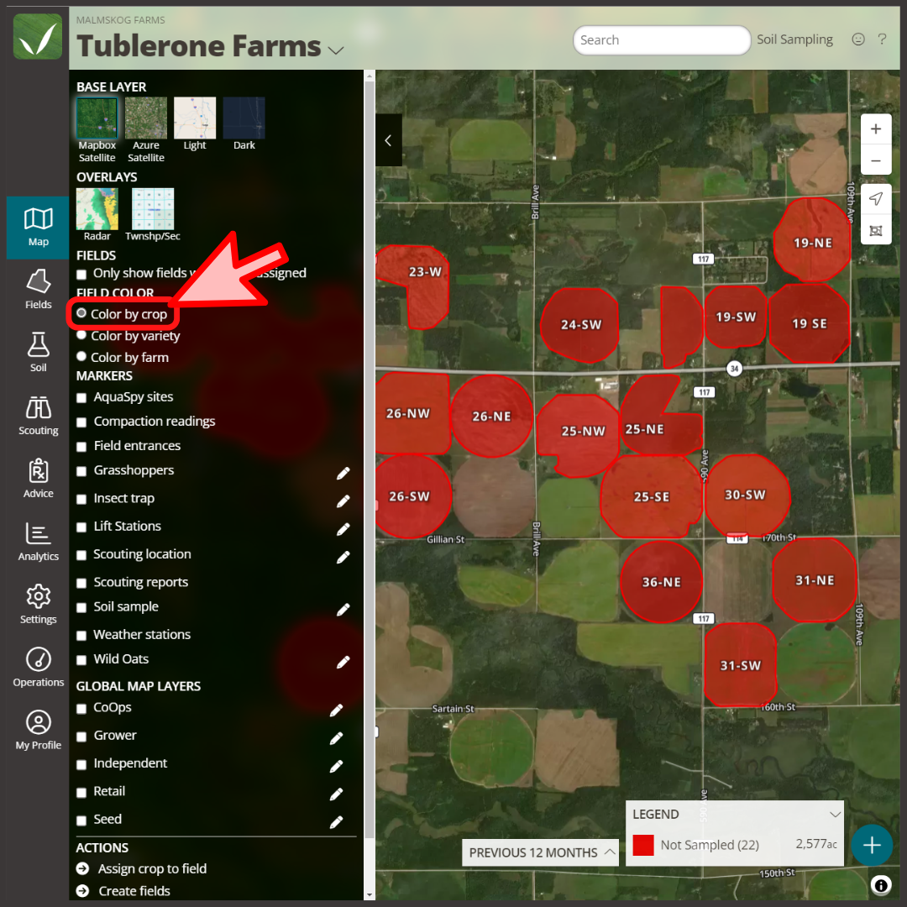Enable Field entrances markers
The height and width of the screenshot is (907, 907).
[x=81, y=447]
